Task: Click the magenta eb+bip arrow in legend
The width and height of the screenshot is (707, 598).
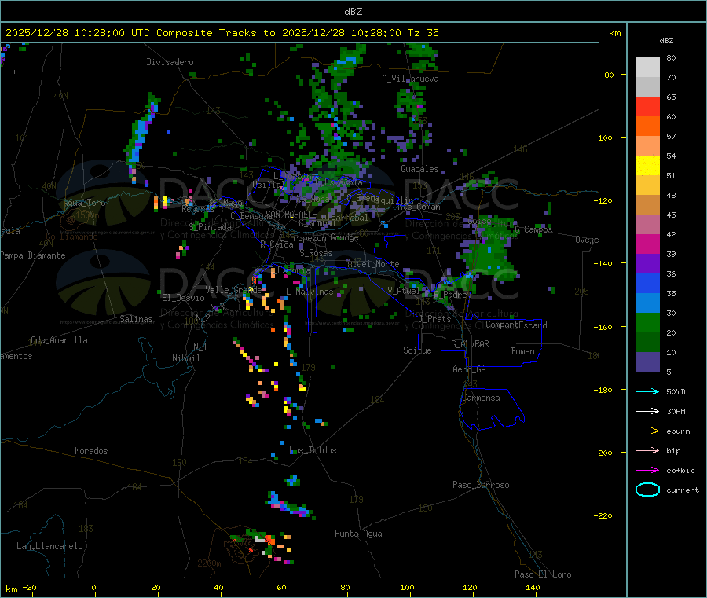Action: (x=647, y=471)
